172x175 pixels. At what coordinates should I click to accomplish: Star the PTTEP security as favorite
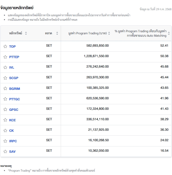click(5, 57)
